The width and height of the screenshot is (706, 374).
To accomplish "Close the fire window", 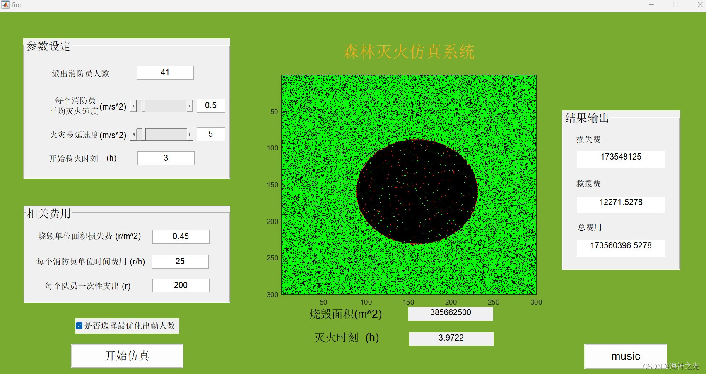I will click(700, 5).
